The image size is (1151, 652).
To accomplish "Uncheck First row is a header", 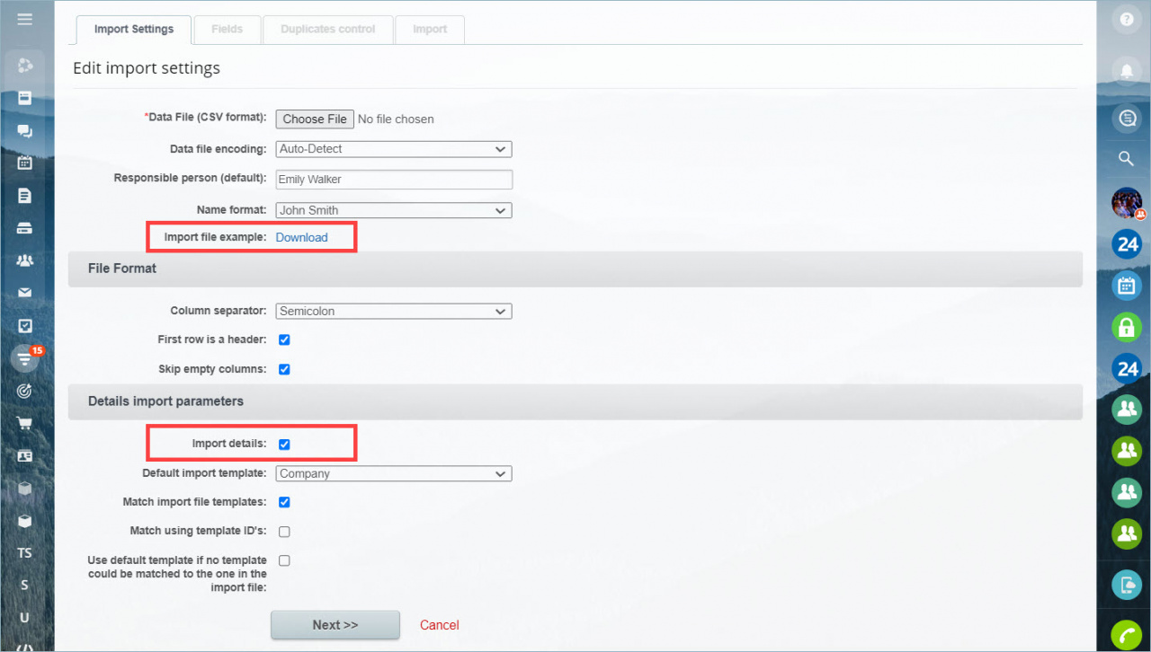I will point(284,340).
